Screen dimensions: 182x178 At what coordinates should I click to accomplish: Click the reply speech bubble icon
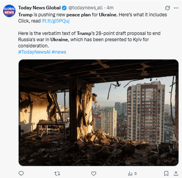point(21,173)
